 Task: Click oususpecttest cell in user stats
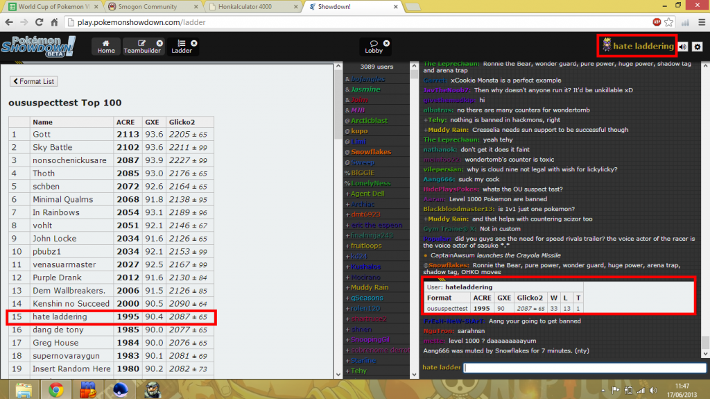coord(447,308)
